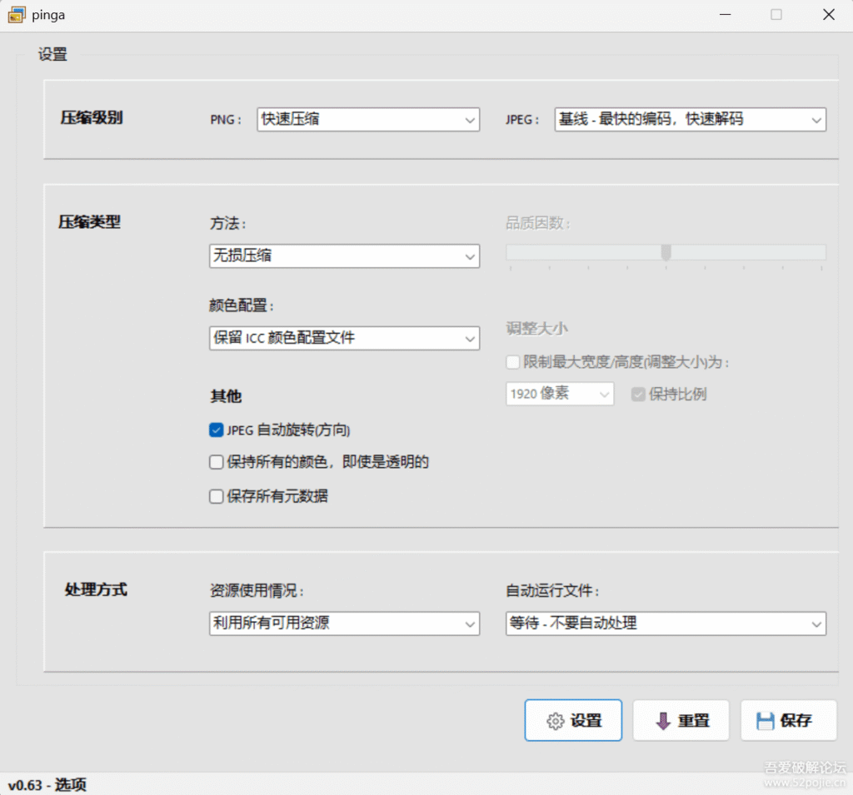Enable 保持所有的颜色，即使是透明的
The height and width of the screenshot is (795, 853).
coord(216,462)
